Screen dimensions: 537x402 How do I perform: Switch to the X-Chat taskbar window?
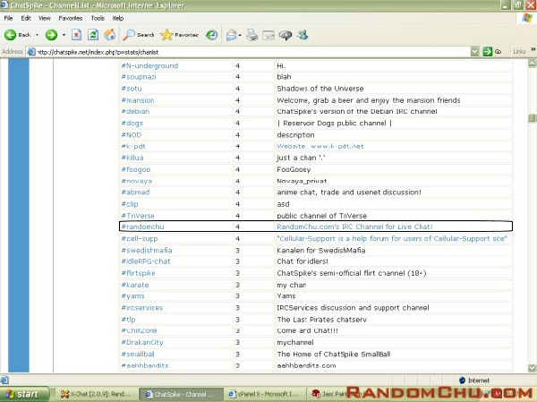pos(97,395)
